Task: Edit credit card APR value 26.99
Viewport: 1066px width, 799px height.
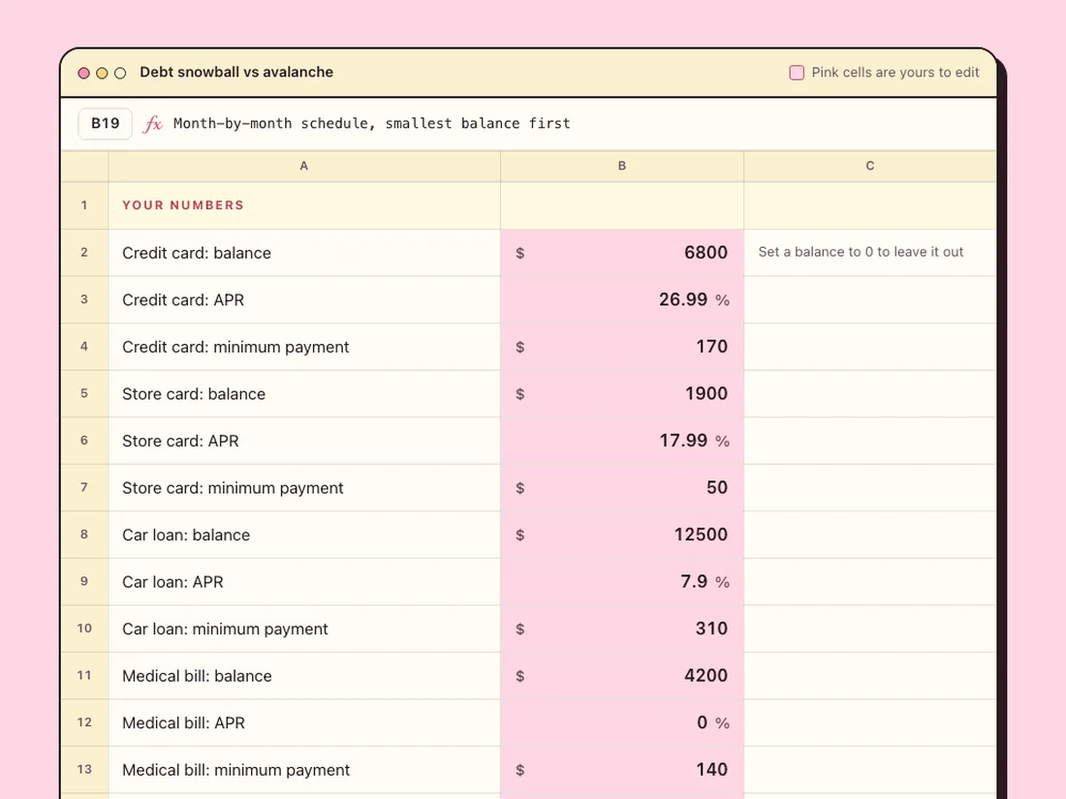Action: click(x=622, y=299)
